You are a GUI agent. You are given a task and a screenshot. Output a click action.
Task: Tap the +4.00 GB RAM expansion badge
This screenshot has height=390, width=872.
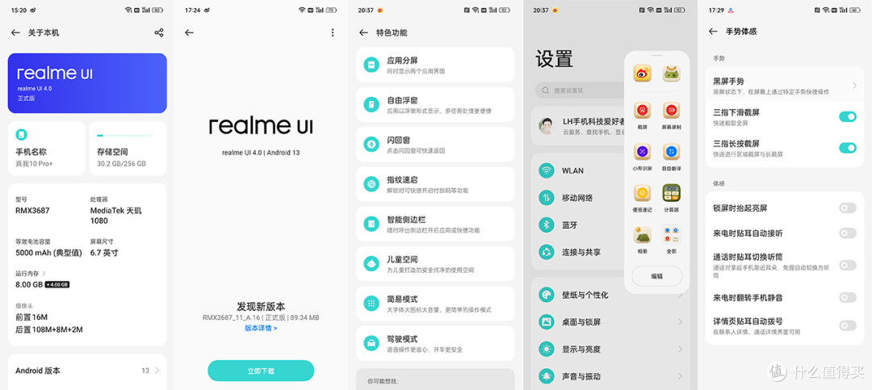(57, 284)
